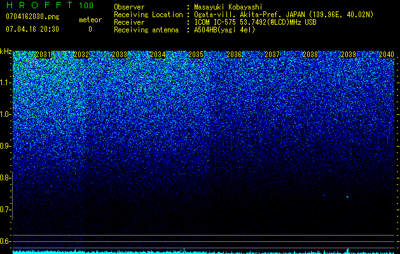Click the 2035 time marker

196,55
